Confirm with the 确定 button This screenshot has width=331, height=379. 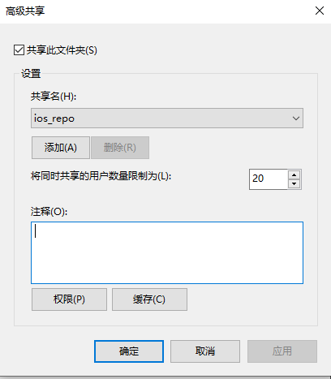[129, 351]
